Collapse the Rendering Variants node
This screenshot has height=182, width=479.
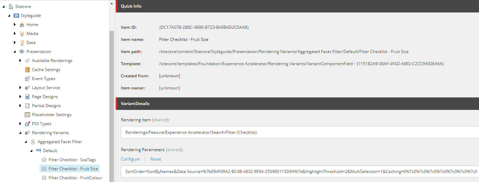[x=20, y=133]
